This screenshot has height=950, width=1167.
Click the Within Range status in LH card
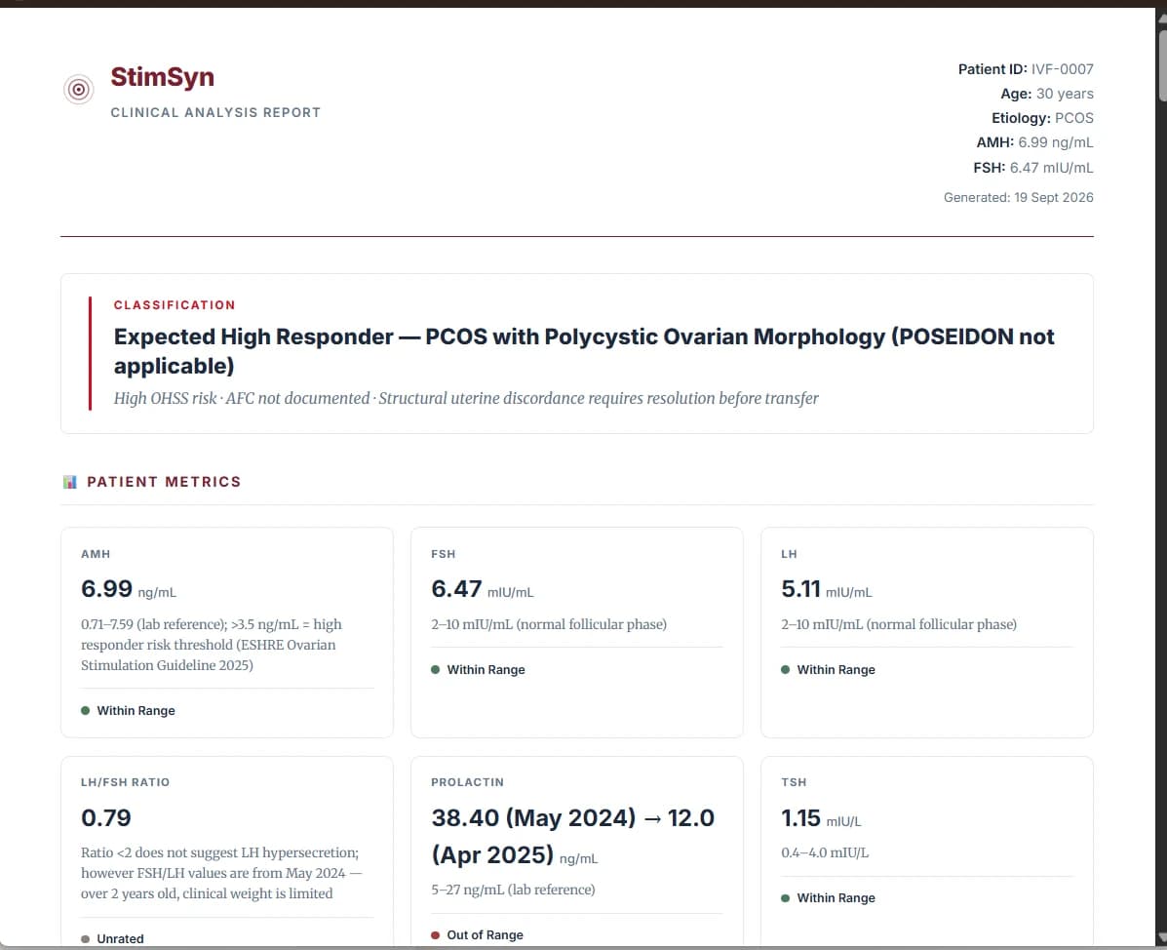pyautogui.click(x=828, y=669)
